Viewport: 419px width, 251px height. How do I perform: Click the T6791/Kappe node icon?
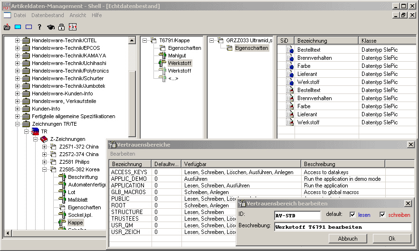tap(153, 40)
